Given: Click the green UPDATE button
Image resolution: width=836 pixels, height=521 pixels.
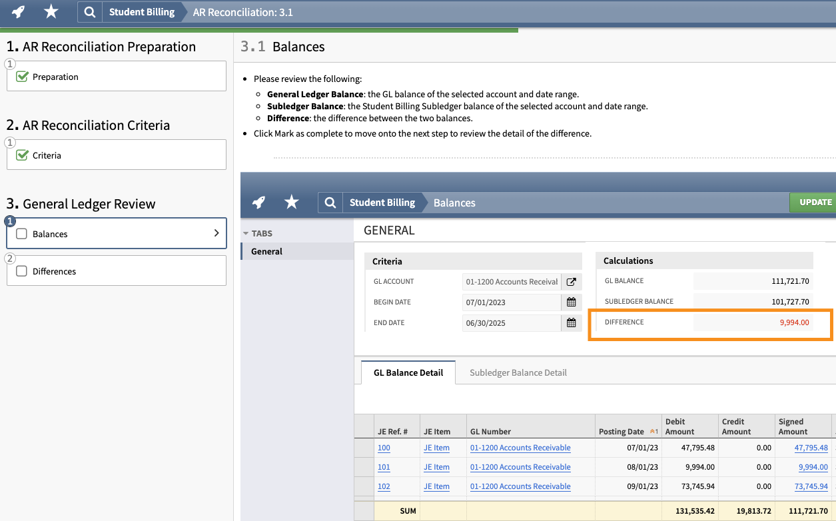Looking at the screenshot, I should coord(815,203).
